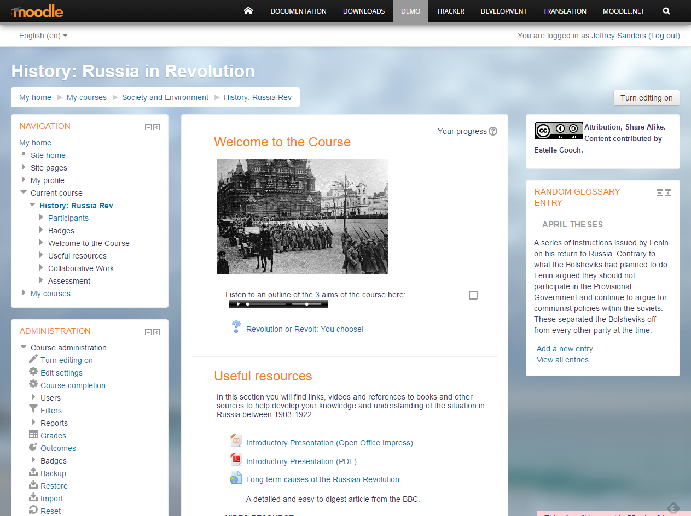Click the home icon in top navbar
This screenshot has height=516, width=691.
tap(248, 11)
